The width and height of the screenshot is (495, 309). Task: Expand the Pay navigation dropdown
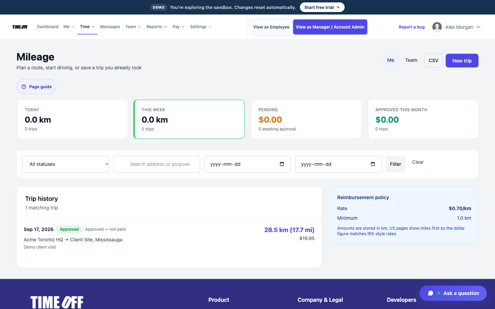point(178,27)
